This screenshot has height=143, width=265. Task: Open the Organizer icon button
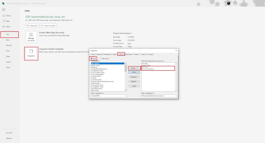point(31,53)
